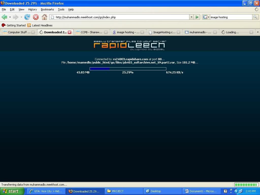The height and width of the screenshot is (195, 260).
Task: Click the help question mark tray icon
Action: pyautogui.click(x=225, y=191)
